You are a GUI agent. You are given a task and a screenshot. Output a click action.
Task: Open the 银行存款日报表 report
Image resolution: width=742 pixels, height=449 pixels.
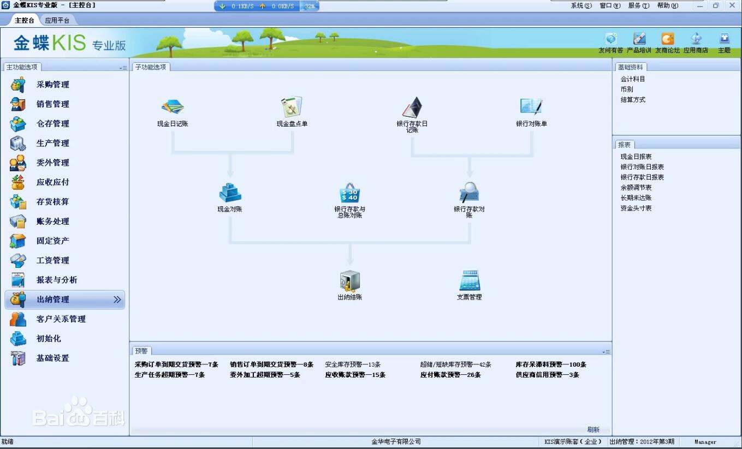[642, 177]
